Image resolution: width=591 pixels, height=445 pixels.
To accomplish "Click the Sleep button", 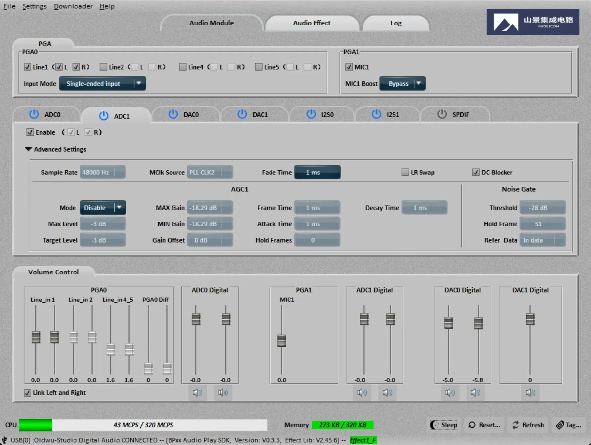I will [444, 425].
